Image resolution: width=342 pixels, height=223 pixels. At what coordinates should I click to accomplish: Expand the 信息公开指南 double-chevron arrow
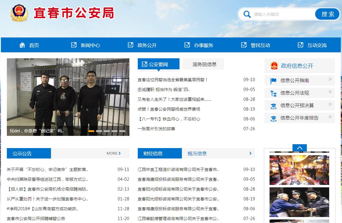[x=330, y=79]
